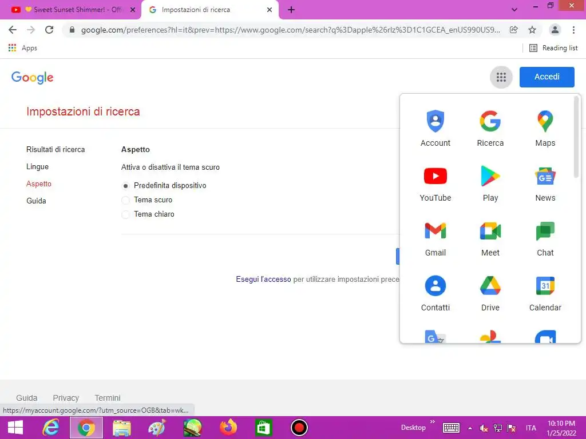Open the Lingue settings section
Screen dimensions: 586x439
click(37, 167)
